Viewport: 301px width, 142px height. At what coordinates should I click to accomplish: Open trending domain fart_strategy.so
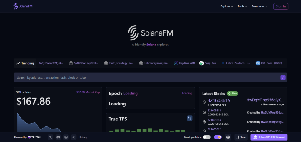pos(121,63)
